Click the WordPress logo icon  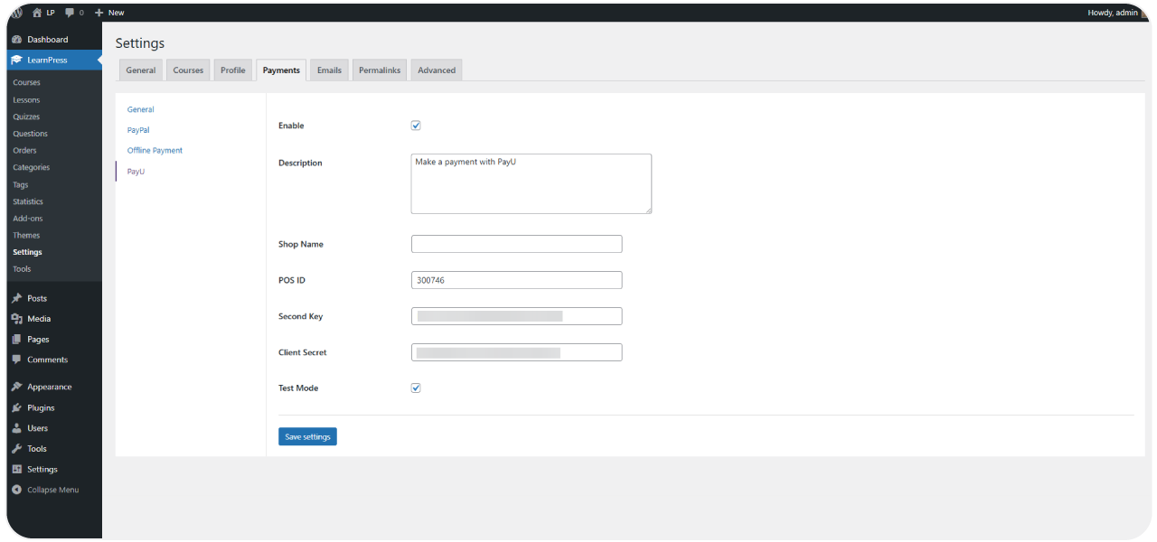(17, 13)
